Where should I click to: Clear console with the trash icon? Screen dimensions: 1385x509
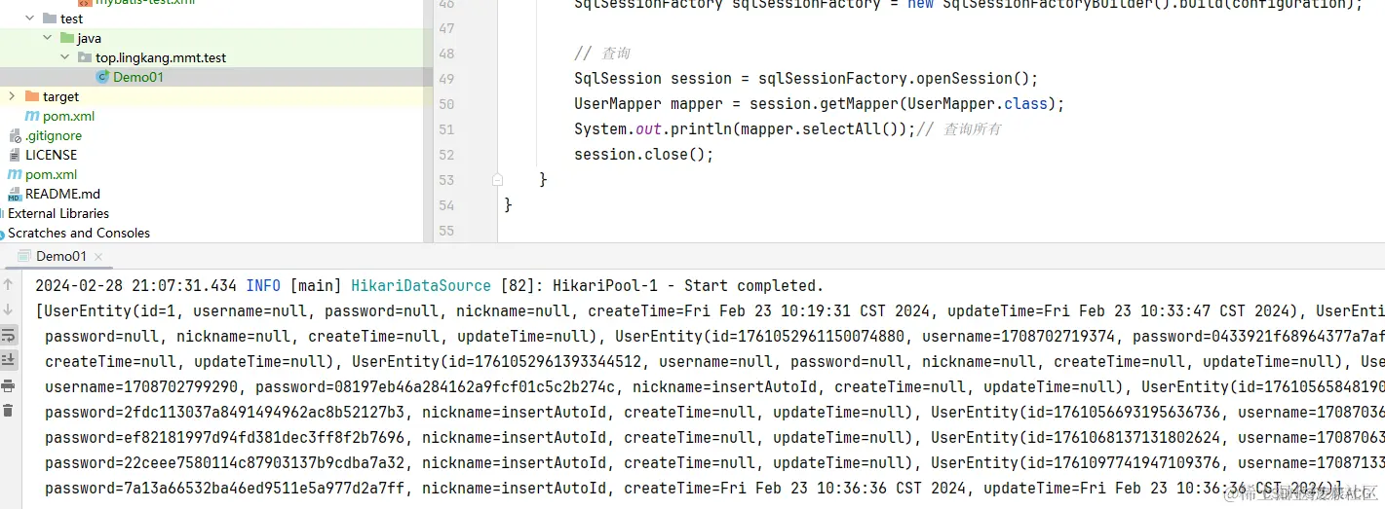pyautogui.click(x=9, y=410)
